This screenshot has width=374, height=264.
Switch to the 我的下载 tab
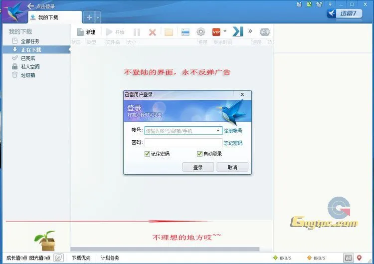tap(55, 17)
